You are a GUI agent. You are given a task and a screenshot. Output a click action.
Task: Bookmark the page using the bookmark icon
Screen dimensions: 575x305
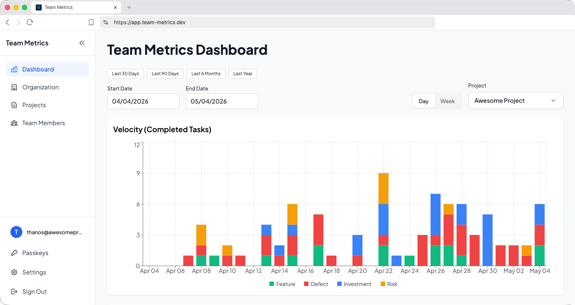coord(91,22)
